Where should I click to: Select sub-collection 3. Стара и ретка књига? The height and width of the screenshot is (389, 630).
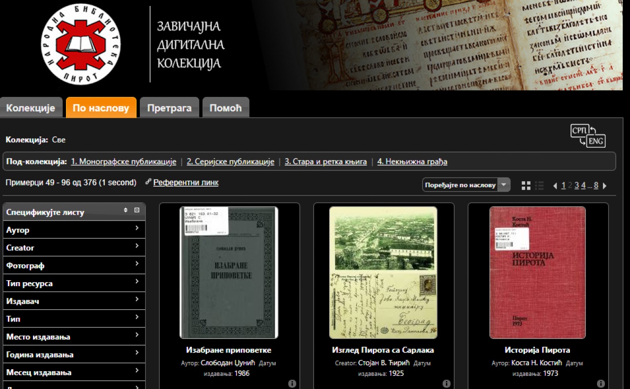pos(325,162)
